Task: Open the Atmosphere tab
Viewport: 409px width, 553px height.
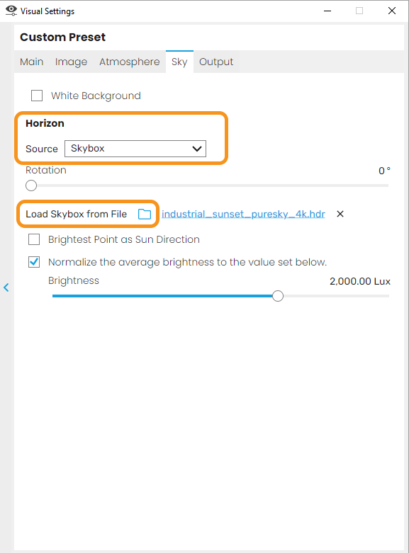Action: [x=129, y=62]
